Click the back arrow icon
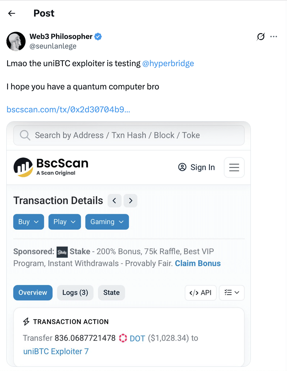 click(x=12, y=13)
